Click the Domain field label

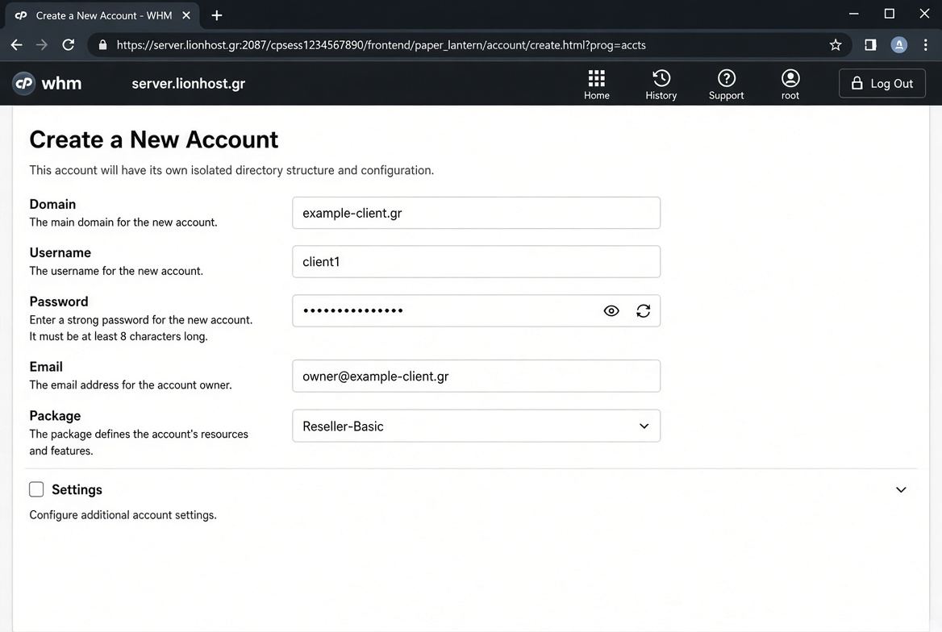click(x=52, y=204)
